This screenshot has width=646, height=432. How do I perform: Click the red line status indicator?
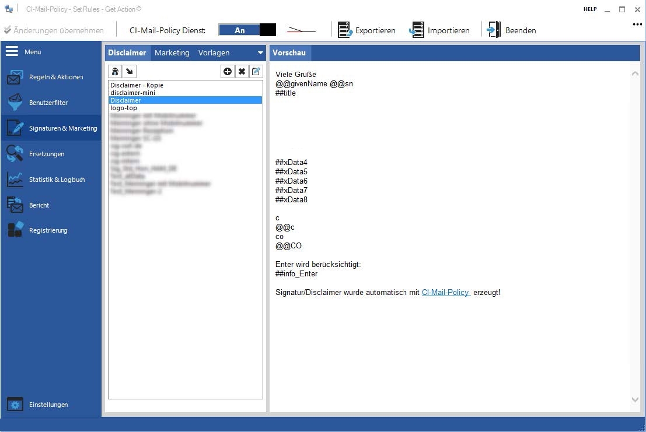(x=302, y=30)
